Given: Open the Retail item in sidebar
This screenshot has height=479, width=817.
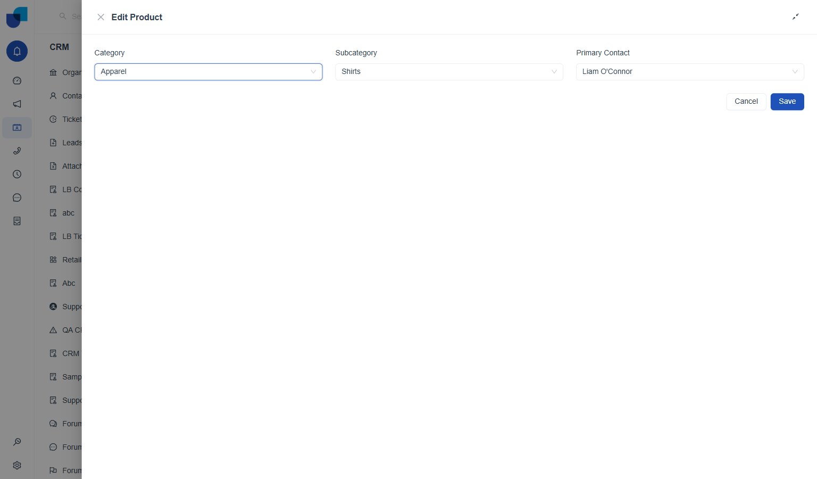Looking at the screenshot, I should pyautogui.click(x=65, y=260).
